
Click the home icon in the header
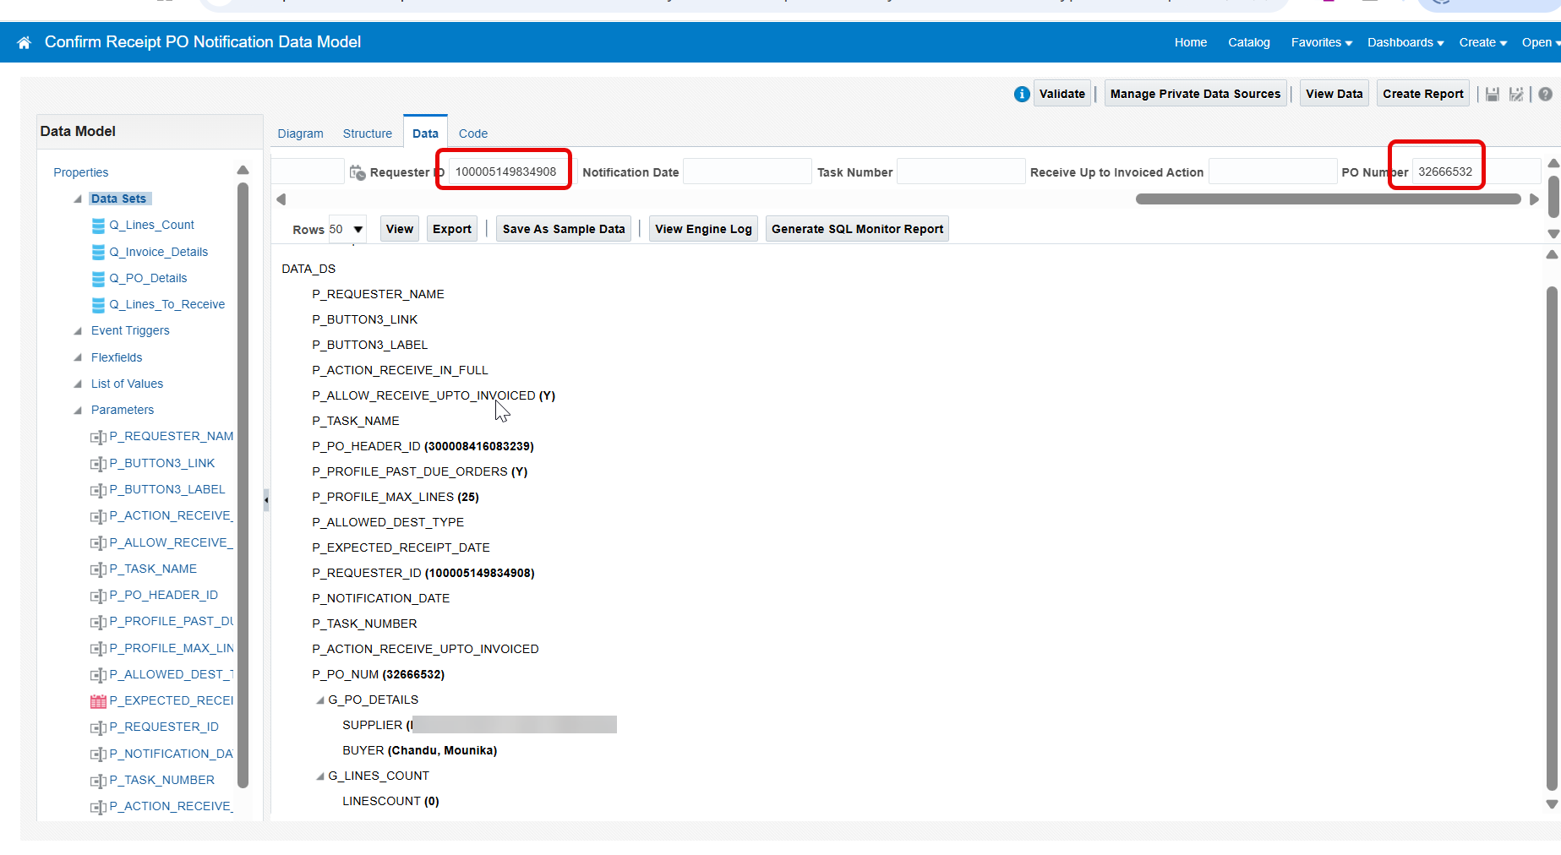pos(24,42)
